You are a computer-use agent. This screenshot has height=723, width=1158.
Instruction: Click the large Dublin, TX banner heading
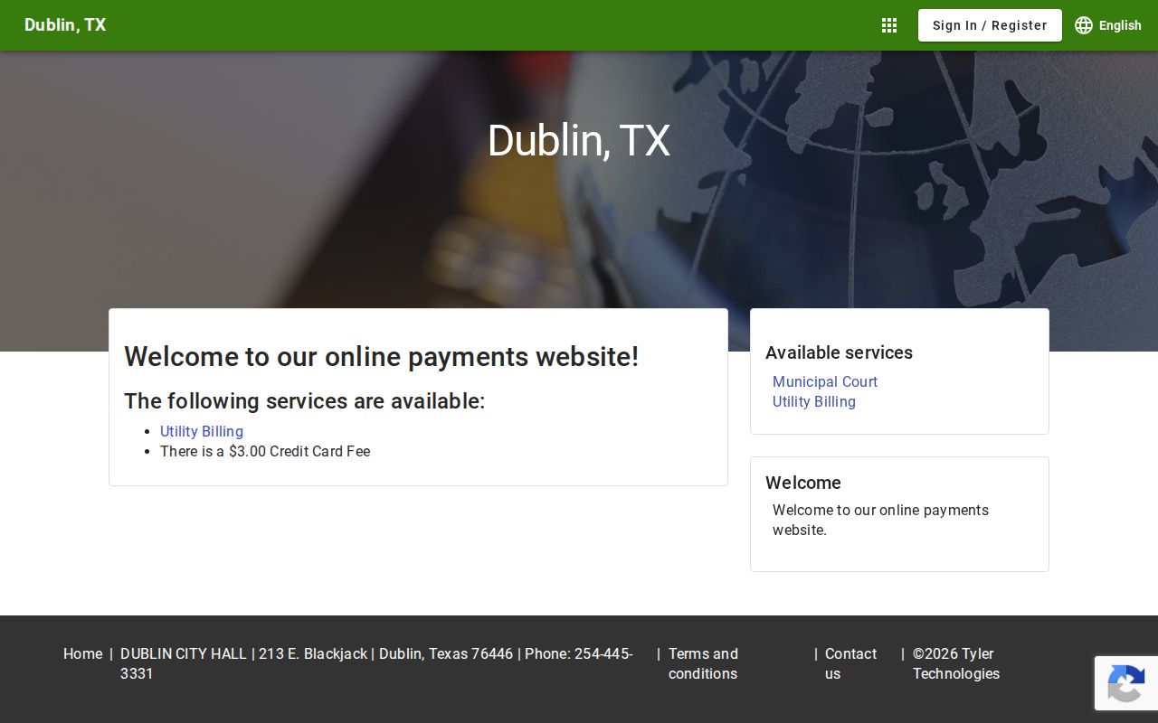[579, 141]
